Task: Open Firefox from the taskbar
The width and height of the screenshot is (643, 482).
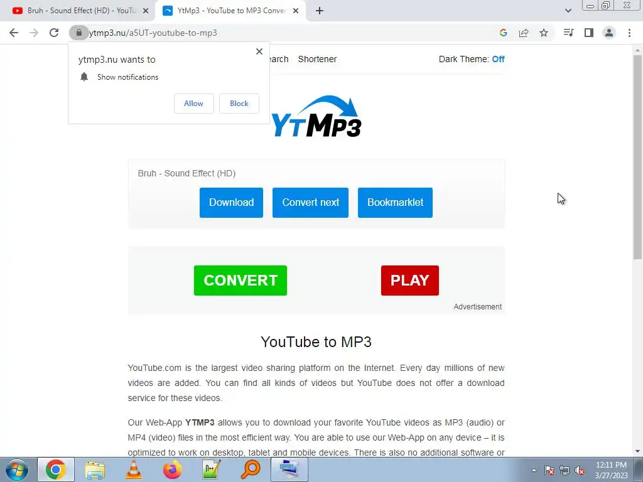Action: pos(172,469)
